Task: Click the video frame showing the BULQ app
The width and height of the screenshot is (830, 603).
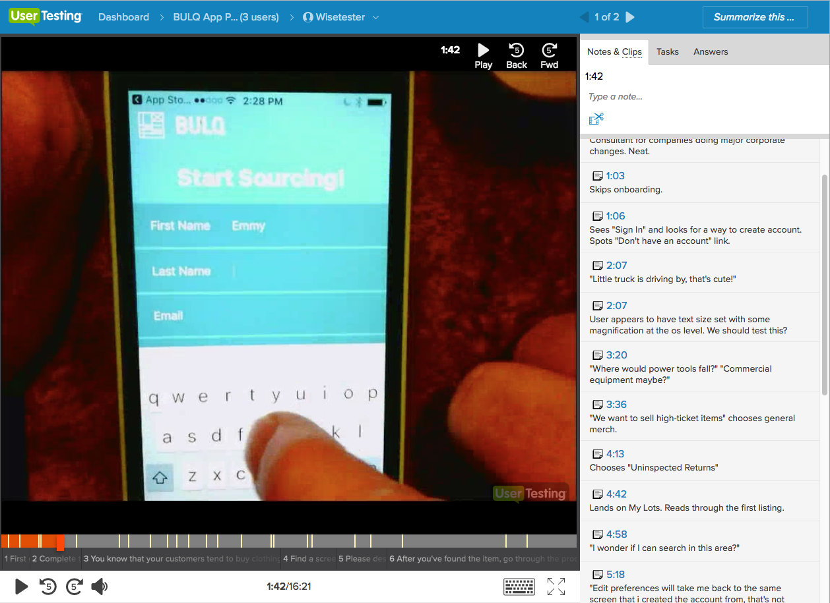Action: point(290,286)
